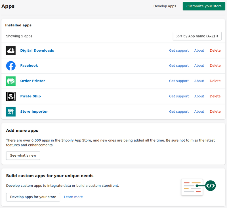
Task: Click the Add more apps heading
Action: click(x=22, y=131)
